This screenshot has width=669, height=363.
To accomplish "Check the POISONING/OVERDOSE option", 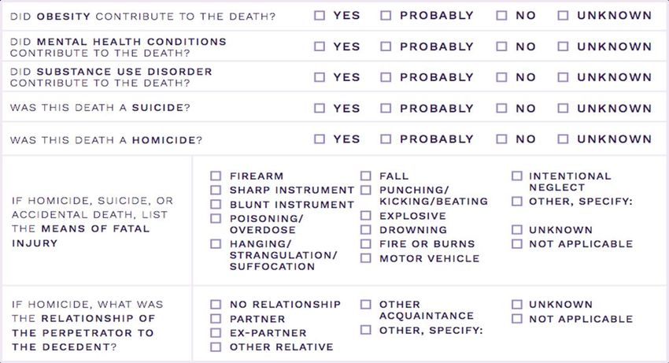I will (216, 218).
